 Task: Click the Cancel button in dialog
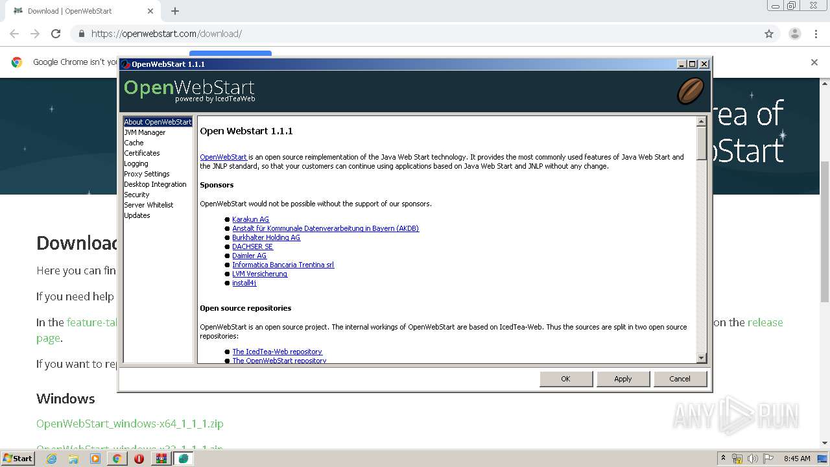click(680, 379)
